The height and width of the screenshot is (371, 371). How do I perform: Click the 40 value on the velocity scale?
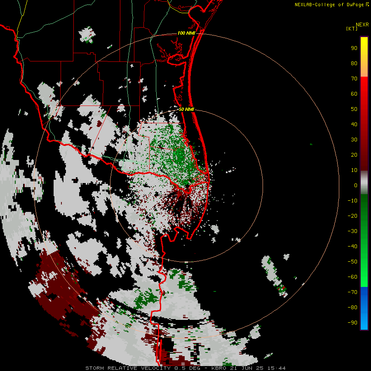click(354, 124)
